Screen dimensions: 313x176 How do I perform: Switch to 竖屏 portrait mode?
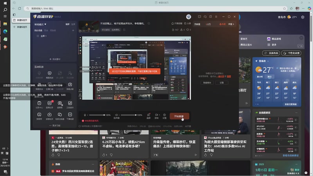click(x=73, y=24)
